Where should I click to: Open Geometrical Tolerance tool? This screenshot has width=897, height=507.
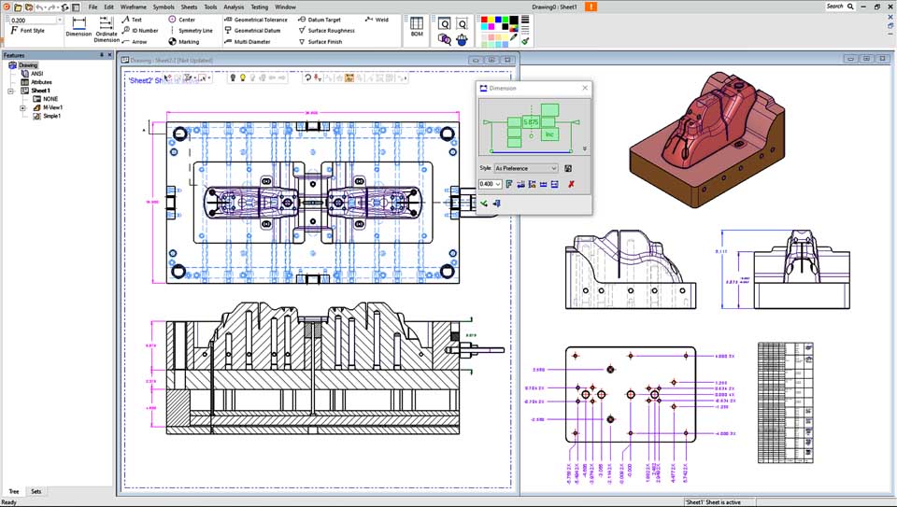256,20
